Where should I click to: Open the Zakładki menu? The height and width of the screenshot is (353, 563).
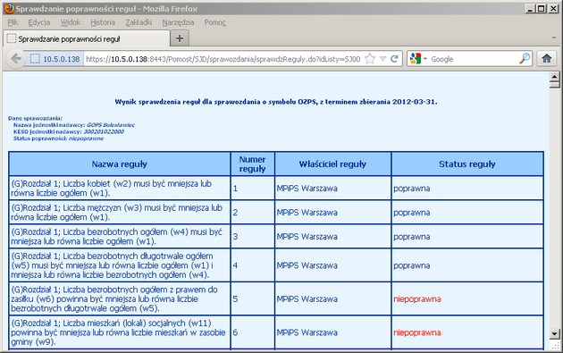139,22
